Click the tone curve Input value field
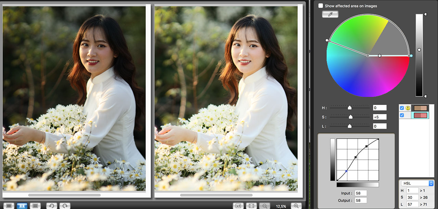This screenshot has height=209, width=438. pos(361,193)
